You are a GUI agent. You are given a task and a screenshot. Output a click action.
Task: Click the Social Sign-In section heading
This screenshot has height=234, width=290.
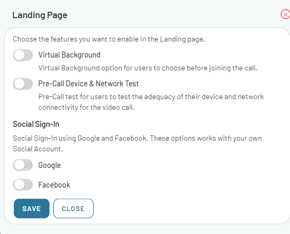[x=36, y=124]
